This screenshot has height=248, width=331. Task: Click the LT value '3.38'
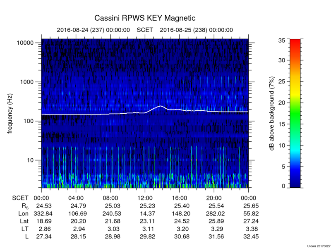click(252, 229)
